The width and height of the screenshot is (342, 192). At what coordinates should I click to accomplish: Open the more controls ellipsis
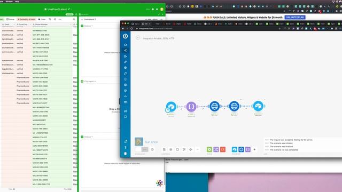(x=197, y=149)
